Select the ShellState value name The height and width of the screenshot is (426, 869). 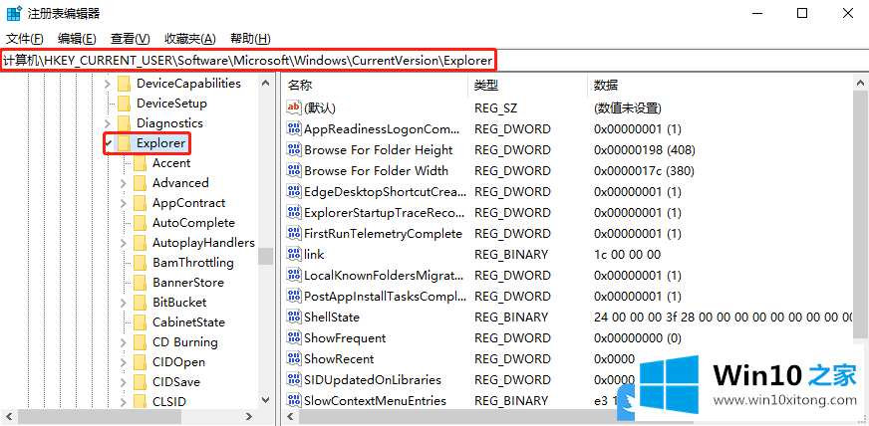(x=332, y=317)
